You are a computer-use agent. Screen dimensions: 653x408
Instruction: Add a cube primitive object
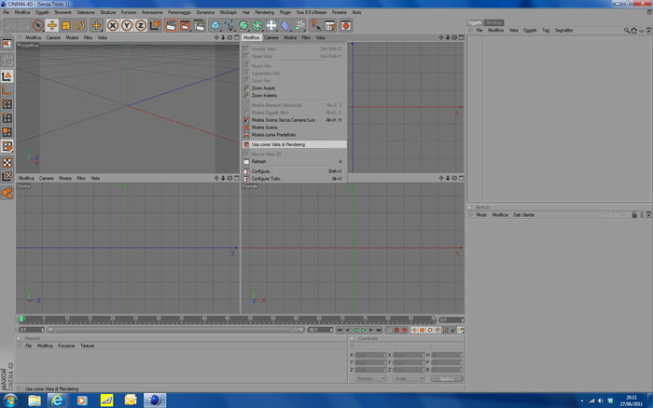215,26
